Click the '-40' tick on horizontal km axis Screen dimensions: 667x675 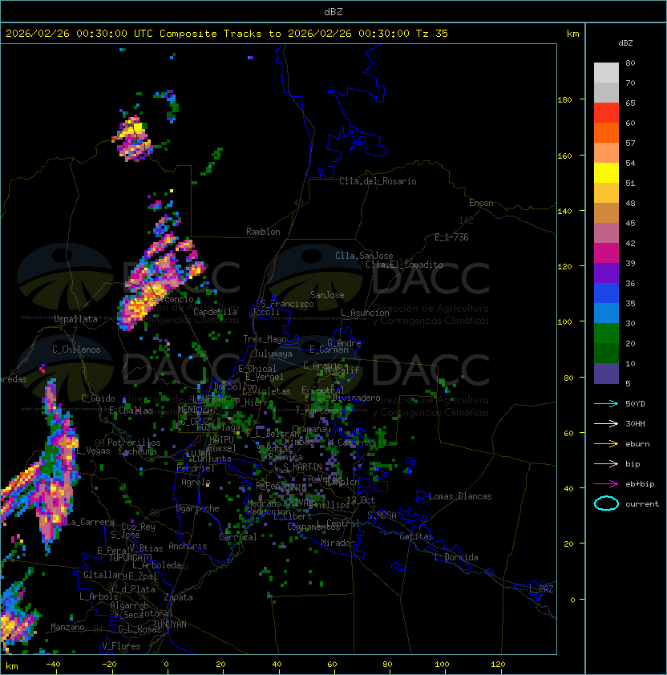[x=53, y=665]
